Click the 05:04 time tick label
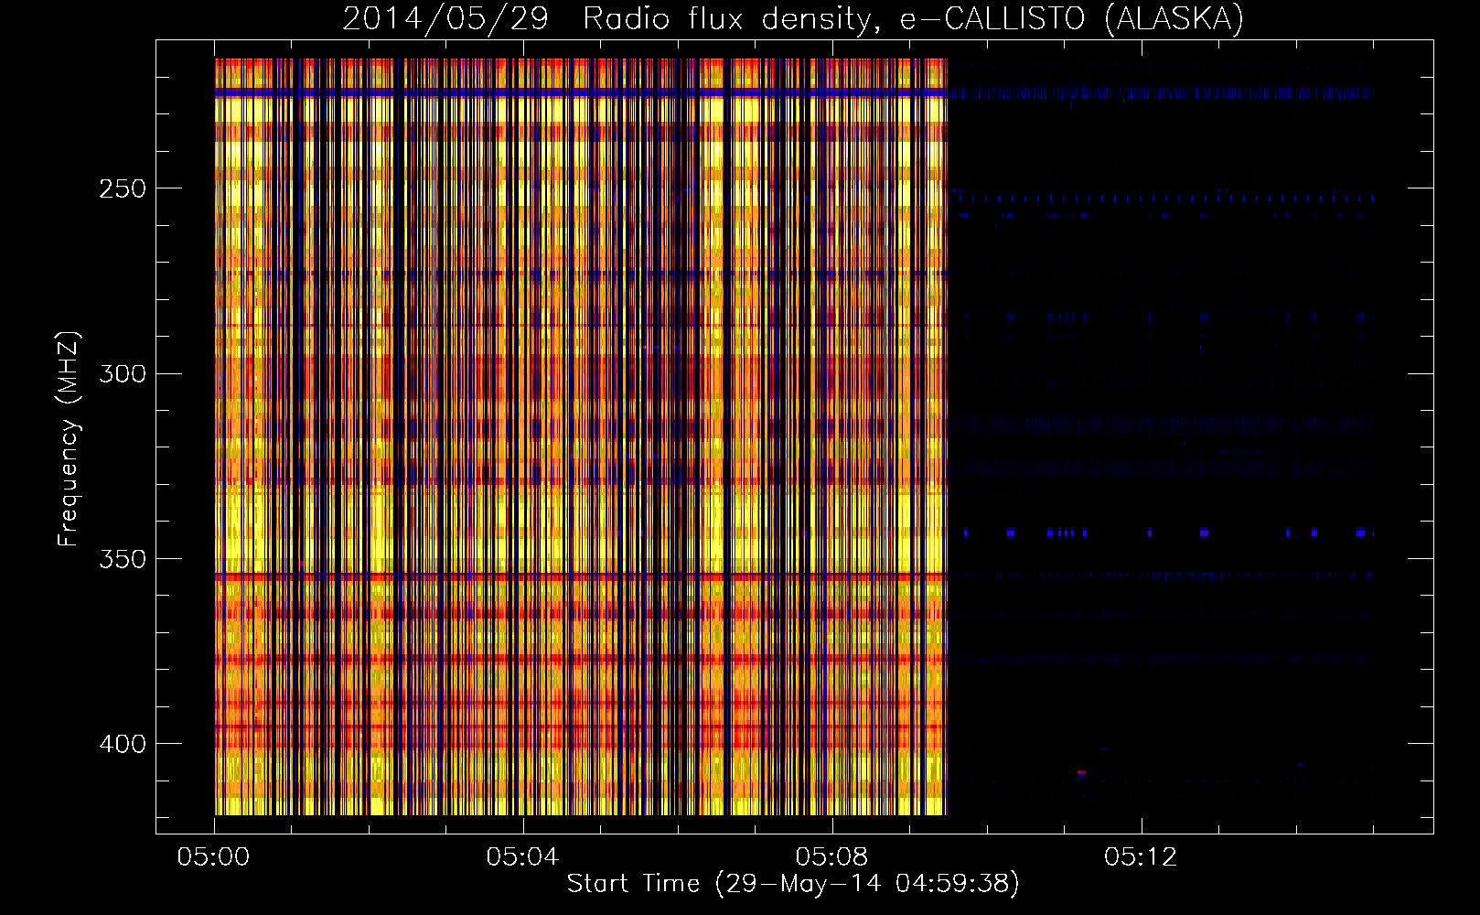 [x=522, y=856]
